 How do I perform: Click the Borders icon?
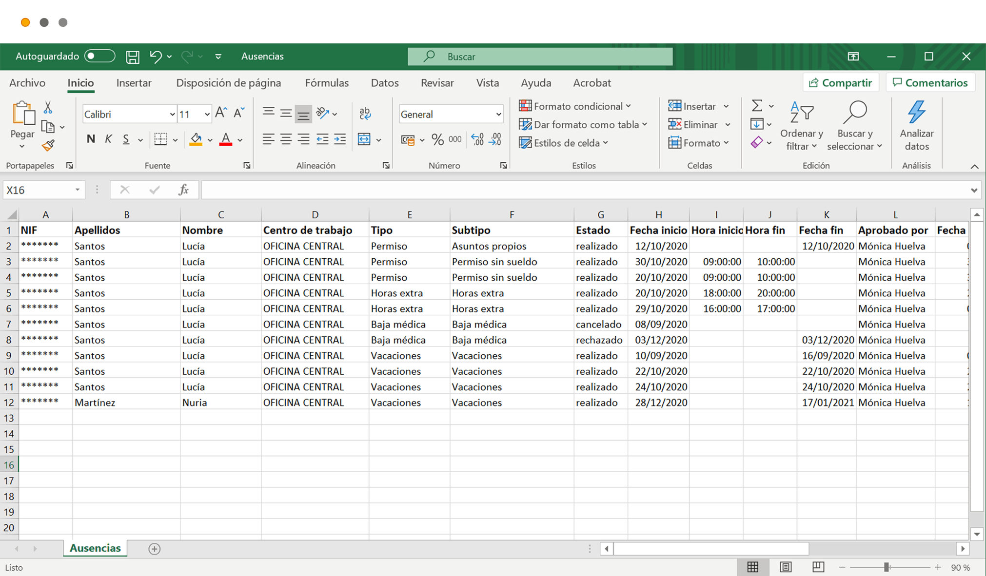tap(160, 139)
